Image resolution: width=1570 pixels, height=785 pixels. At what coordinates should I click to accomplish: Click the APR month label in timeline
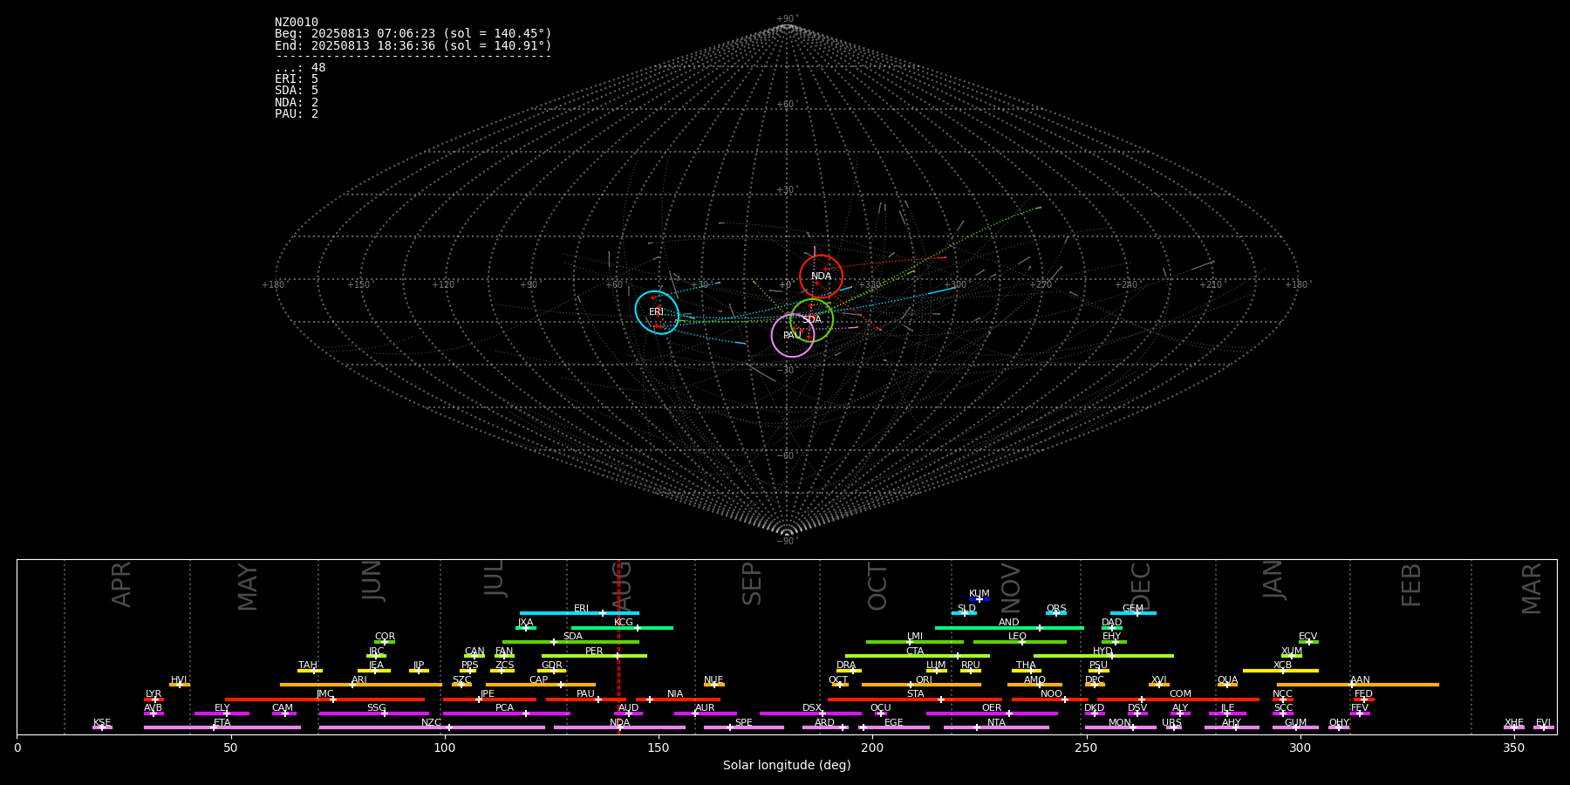[121, 584]
